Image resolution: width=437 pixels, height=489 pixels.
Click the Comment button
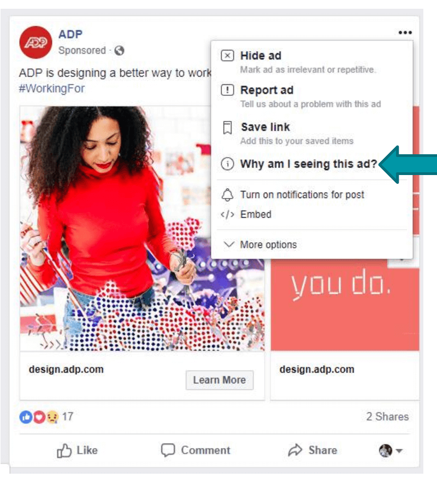point(196,450)
